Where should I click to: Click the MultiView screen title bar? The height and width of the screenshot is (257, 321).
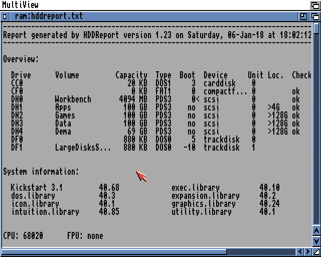click(x=150, y=5)
